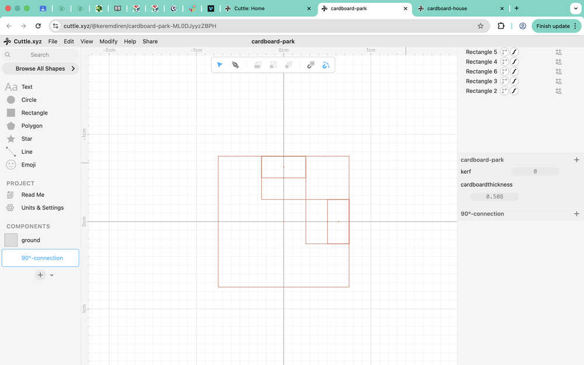The image size is (584, 365).
Task: Toggle the snap-to-grid magnet icon
Action: [x=311, y=65]
